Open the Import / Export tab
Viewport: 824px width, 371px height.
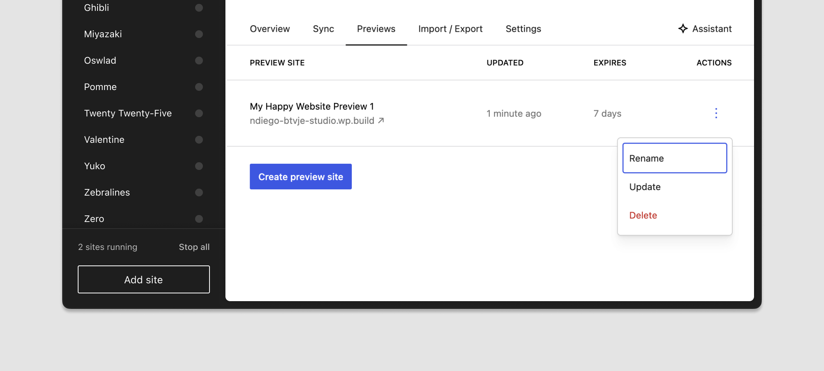tap(450, 29)
